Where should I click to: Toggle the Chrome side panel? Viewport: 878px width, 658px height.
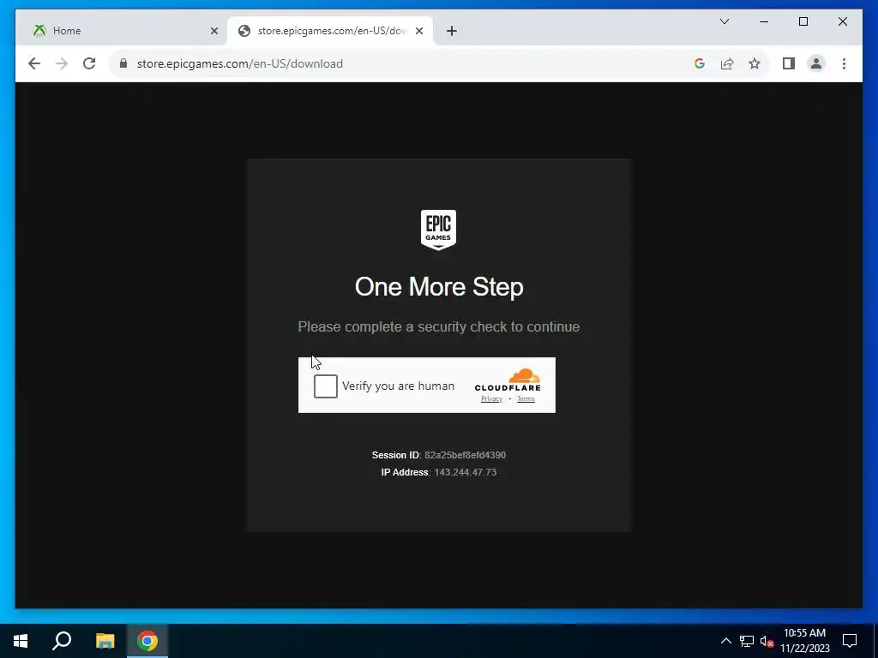(x=789, y=63)
